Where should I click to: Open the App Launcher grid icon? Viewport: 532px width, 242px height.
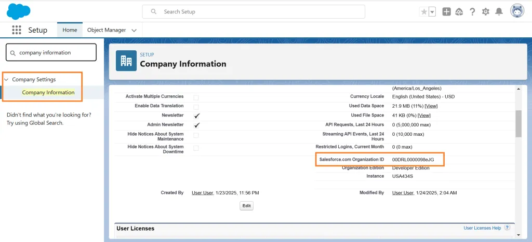click(16, 30)
